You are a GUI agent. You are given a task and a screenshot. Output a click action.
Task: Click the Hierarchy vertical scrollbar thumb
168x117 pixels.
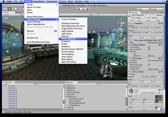coord(63,102)
